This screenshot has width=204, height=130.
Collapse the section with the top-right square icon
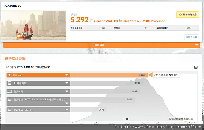[x=196, y=67]
